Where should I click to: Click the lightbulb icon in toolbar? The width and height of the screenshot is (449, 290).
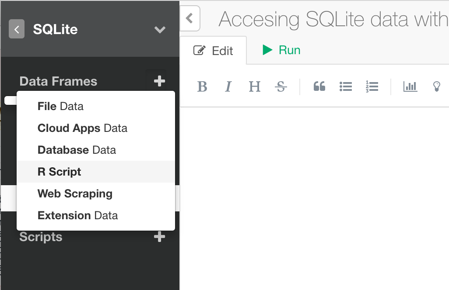(x=436, y=86)
